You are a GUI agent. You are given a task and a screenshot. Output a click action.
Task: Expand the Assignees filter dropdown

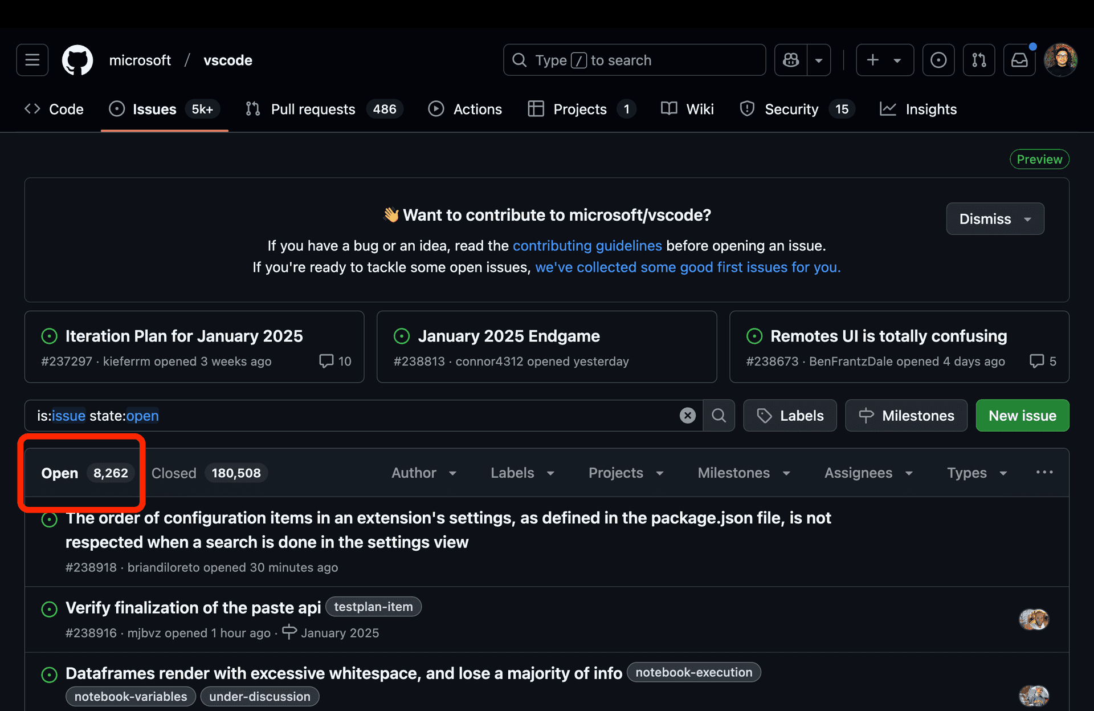pyautogui.click(x=868, y=473)
